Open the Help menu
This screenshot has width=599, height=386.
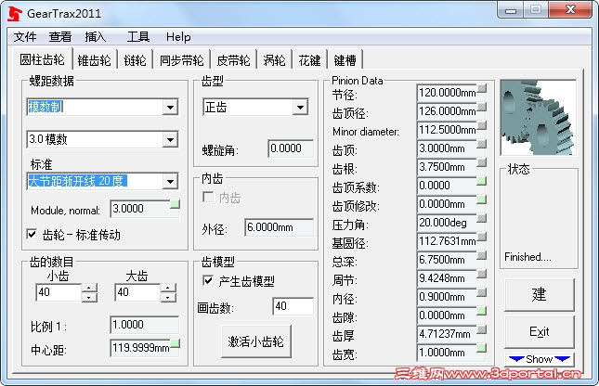click(178, 37)
